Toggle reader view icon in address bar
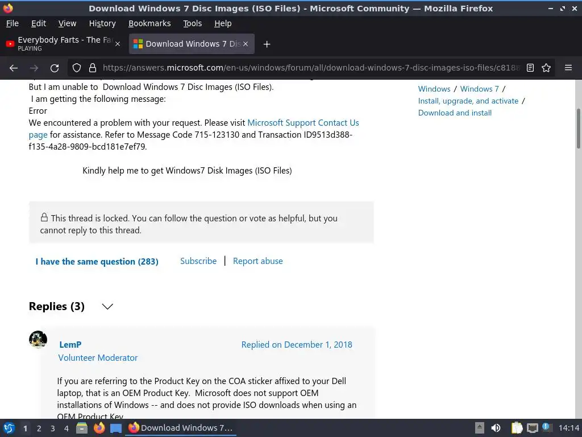The image size is (582, 437). (530, 68)
